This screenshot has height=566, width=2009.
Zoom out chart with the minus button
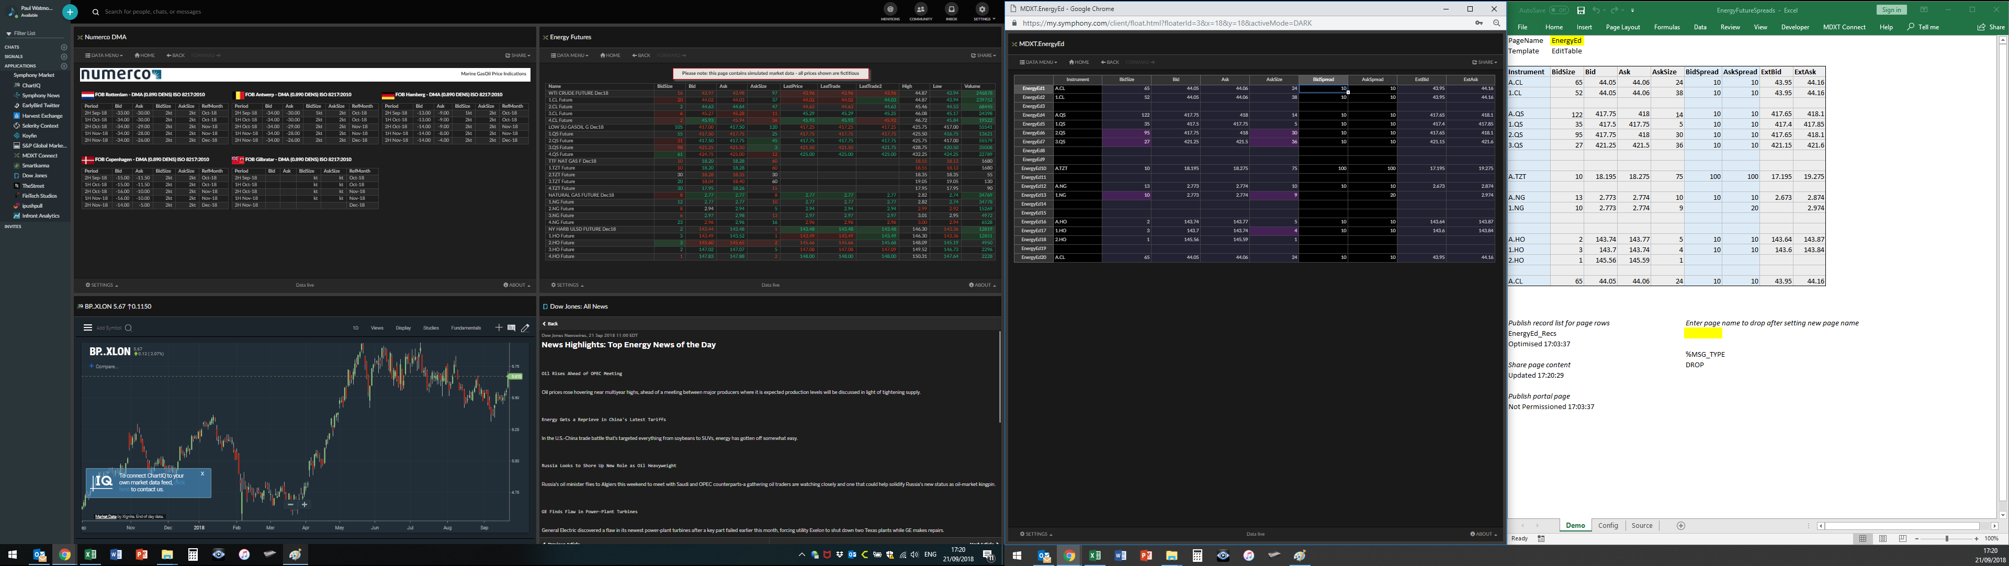(x=290, y=504)
